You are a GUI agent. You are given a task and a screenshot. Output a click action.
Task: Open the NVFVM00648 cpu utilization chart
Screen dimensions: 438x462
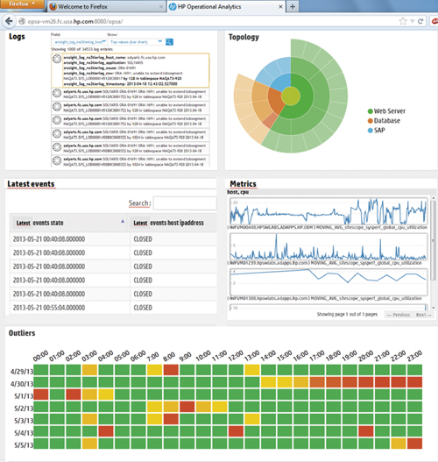pos(328,211)
